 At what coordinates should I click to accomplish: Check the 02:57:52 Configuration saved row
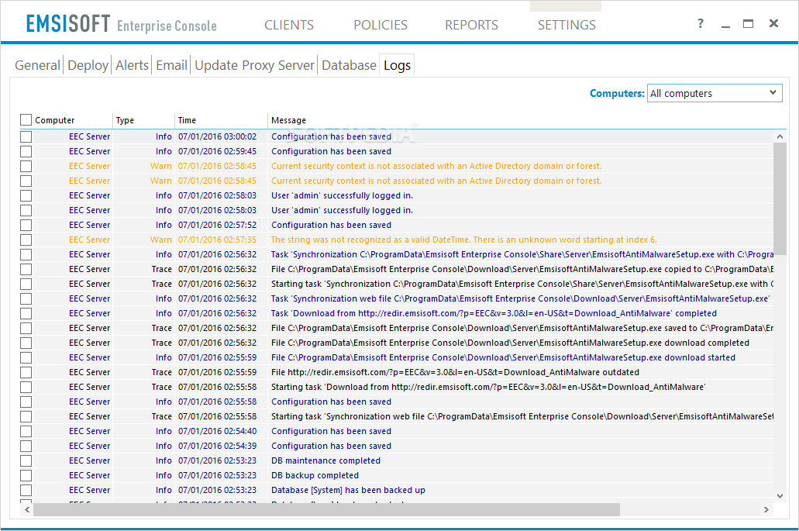26,225
